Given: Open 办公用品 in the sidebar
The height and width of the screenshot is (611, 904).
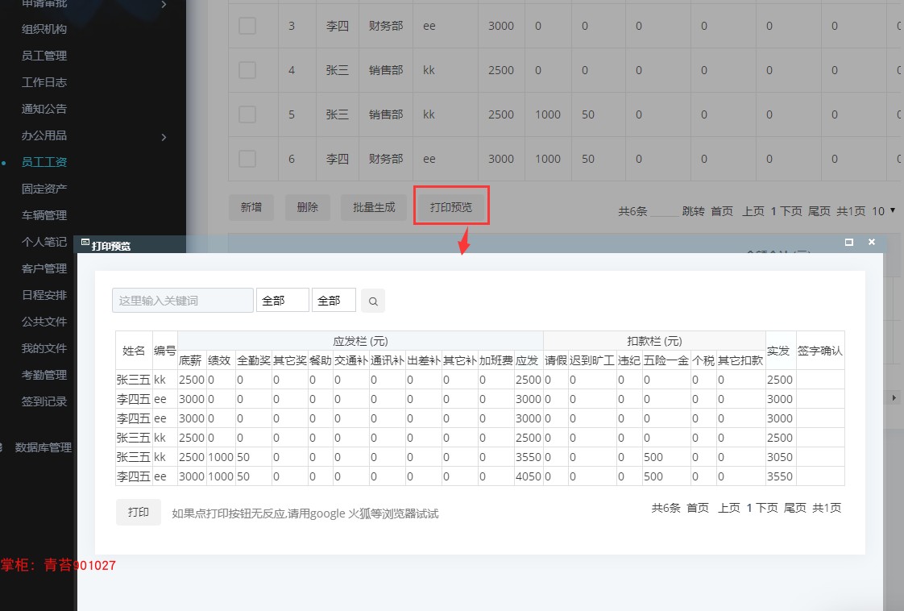Looking at the screenshot, I should coord(44,135).
